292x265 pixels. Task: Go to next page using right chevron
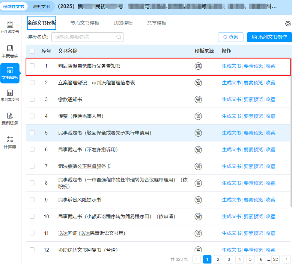pyautogui.click(x=286, y=259)
